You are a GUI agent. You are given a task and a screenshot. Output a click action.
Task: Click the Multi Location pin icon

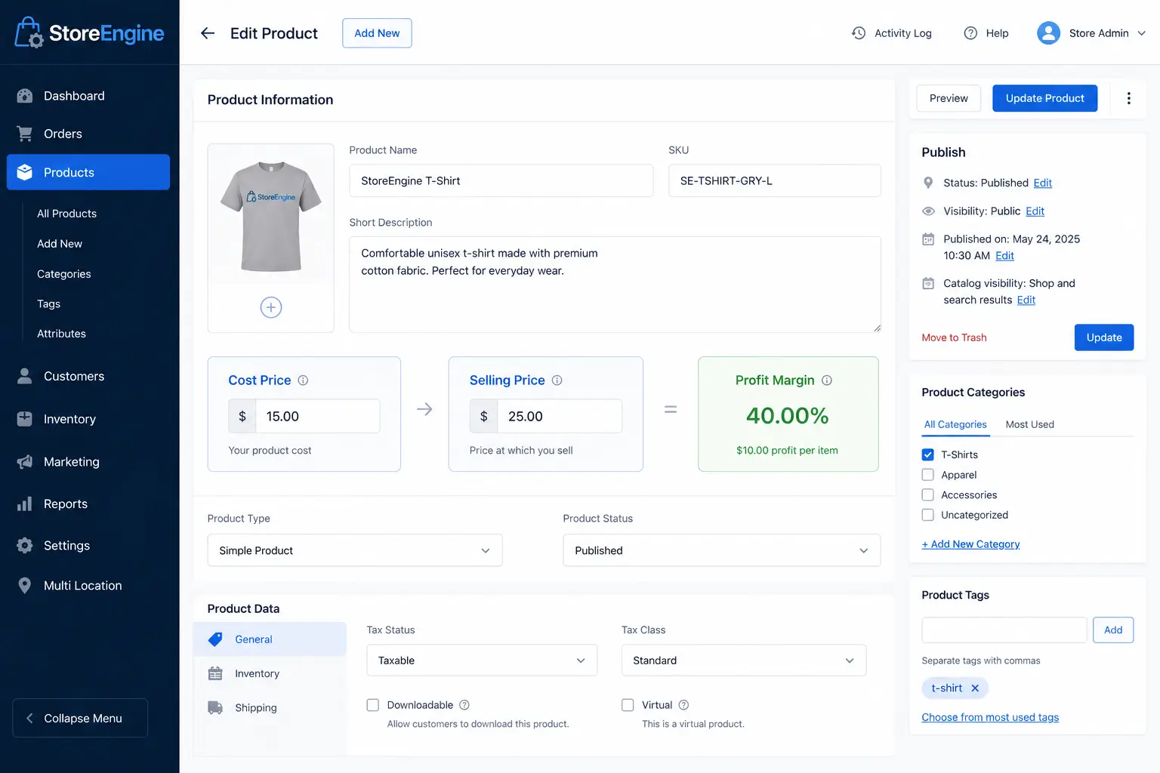[x=25, y=586]
